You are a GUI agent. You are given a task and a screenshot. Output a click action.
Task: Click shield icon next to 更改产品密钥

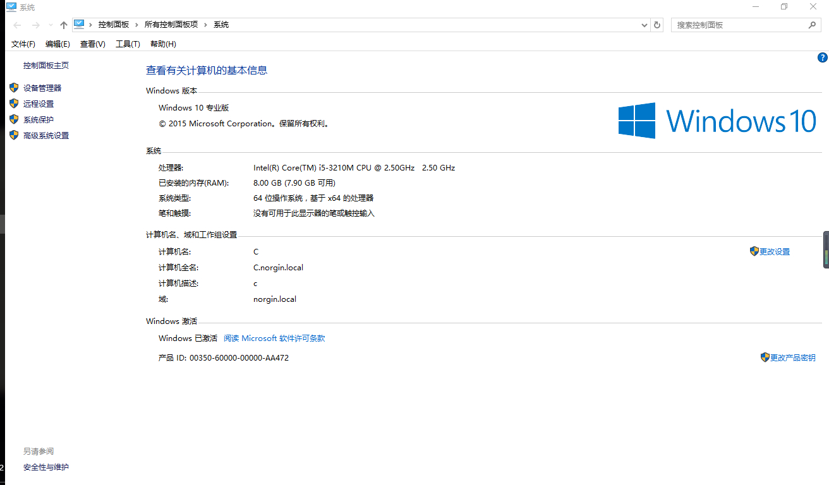(x=765, y=357)
